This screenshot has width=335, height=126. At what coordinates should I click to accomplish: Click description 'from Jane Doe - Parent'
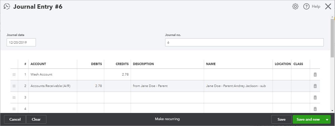150,86
